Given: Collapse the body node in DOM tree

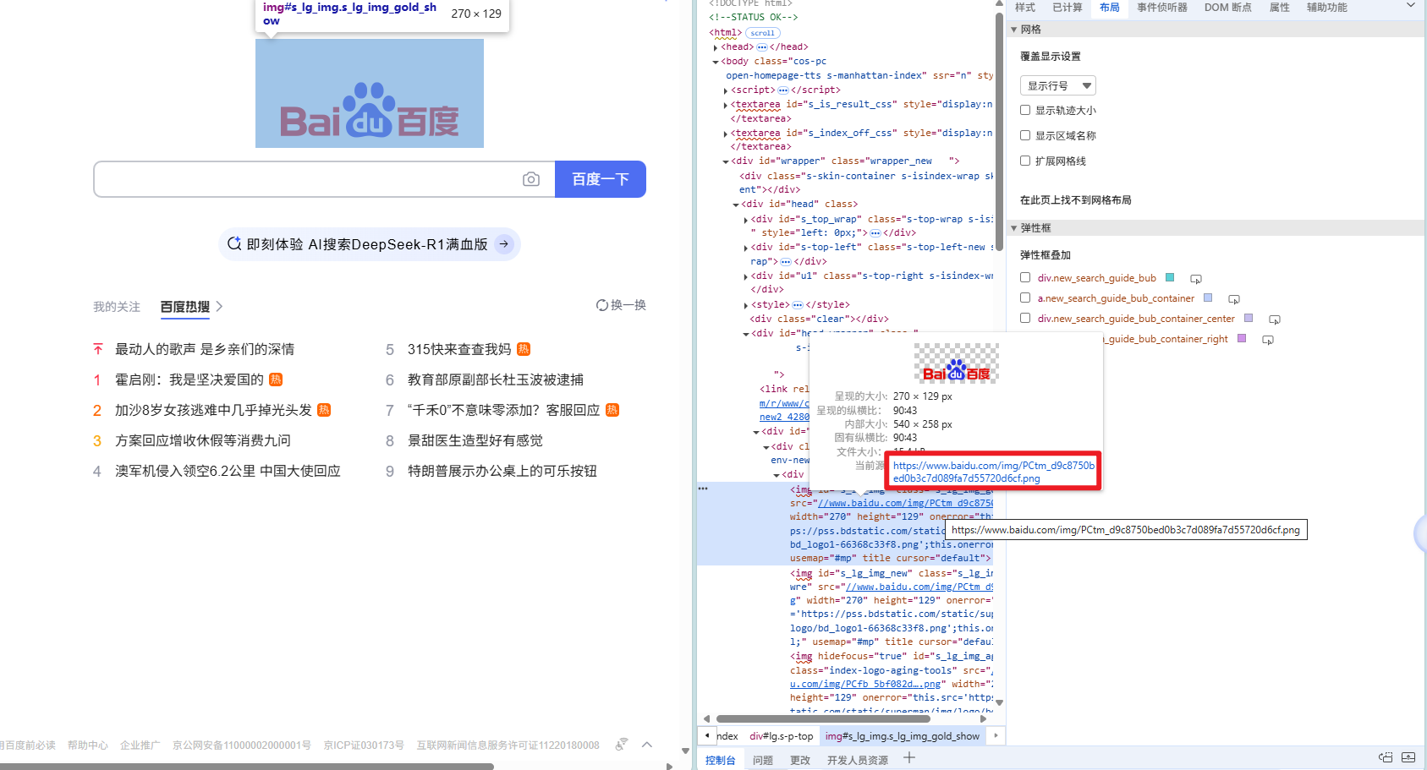Looking at the screenshot, I should [x=716, y=62].
